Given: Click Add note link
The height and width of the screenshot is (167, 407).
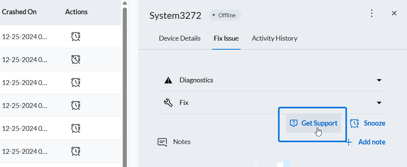Looking at the screenshot, I should point(366,142).
